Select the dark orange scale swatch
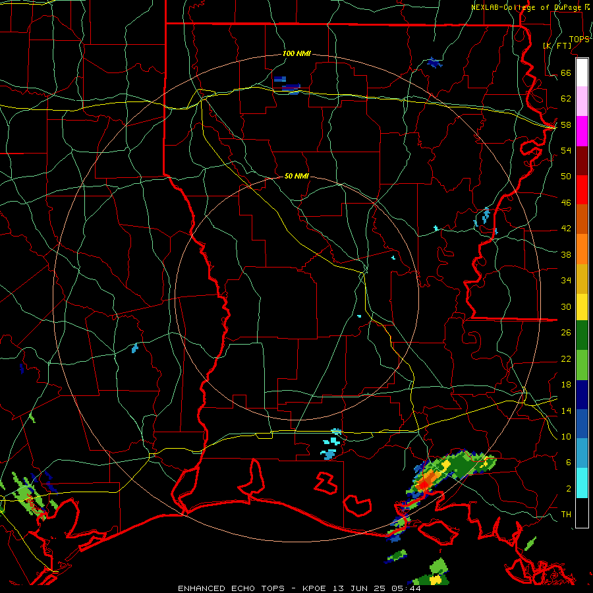This screenshot has width=593, height=593. click(x=582, y=219)
